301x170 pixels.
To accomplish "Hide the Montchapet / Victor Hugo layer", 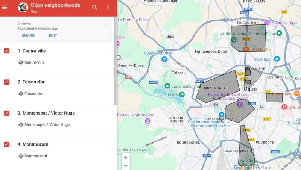I will click(x=6, y=113).
